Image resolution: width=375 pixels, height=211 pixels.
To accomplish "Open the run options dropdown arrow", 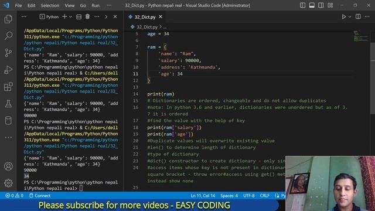I will coord(350,17).
